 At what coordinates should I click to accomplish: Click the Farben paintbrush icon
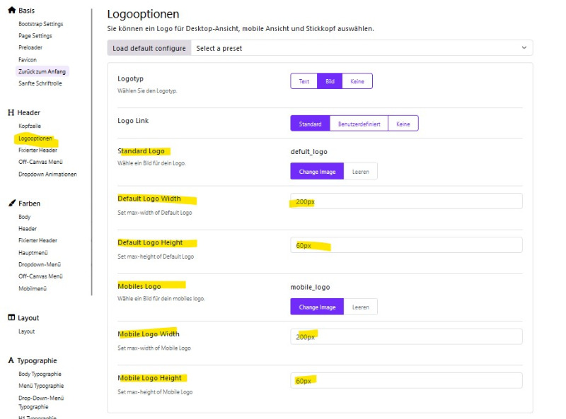click(12, 203)
